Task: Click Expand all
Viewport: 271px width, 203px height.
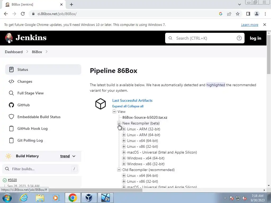Action: [x=119, y=106]
